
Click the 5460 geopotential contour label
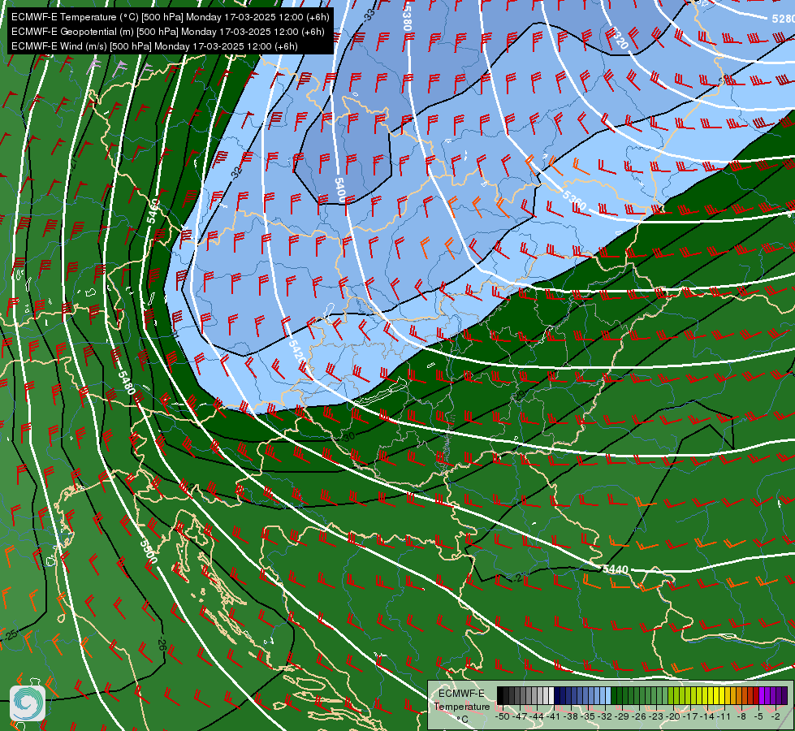[153, 211]
